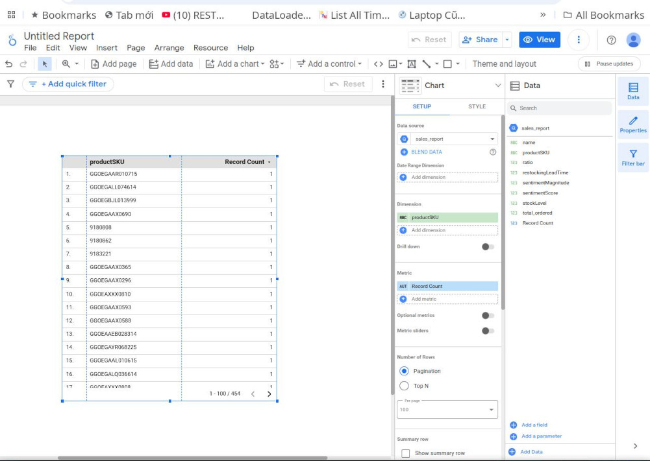Click Add page toolbar button
This screenshot has width=650, height=461.
pos(114,64)
